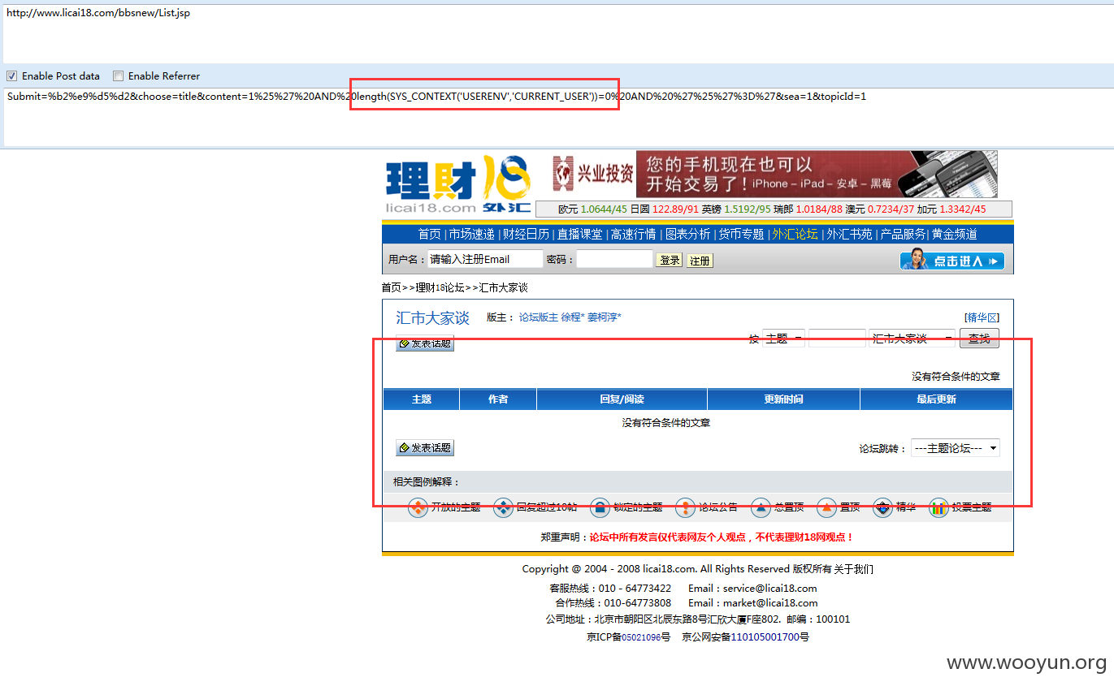Open 产品服务 in the navigation bar
This screenshot has width=1114, height=686.
tap(903, 234)
